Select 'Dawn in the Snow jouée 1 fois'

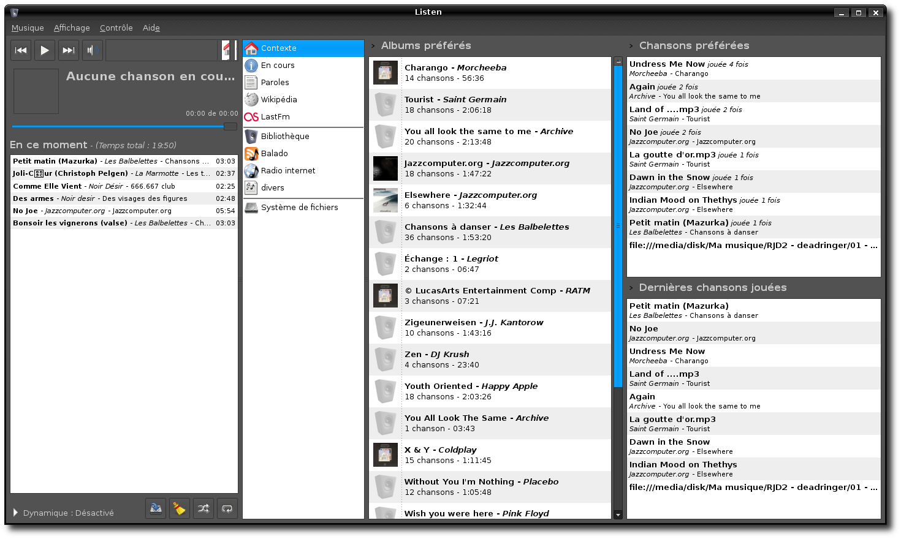coord(754,182)
